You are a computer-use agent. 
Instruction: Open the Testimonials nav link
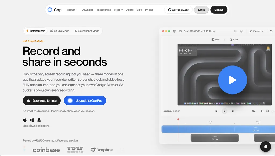click(104, 10)
